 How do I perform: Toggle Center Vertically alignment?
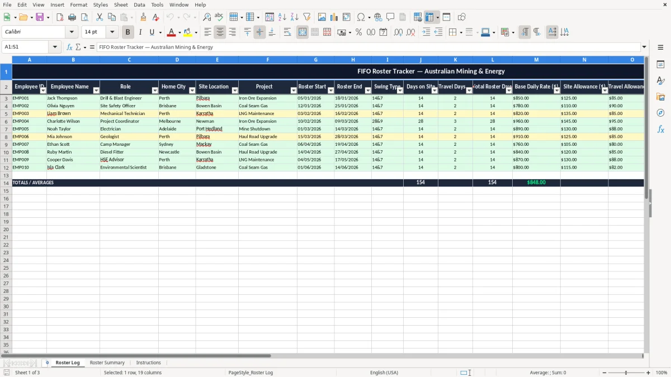coord(259,32)
